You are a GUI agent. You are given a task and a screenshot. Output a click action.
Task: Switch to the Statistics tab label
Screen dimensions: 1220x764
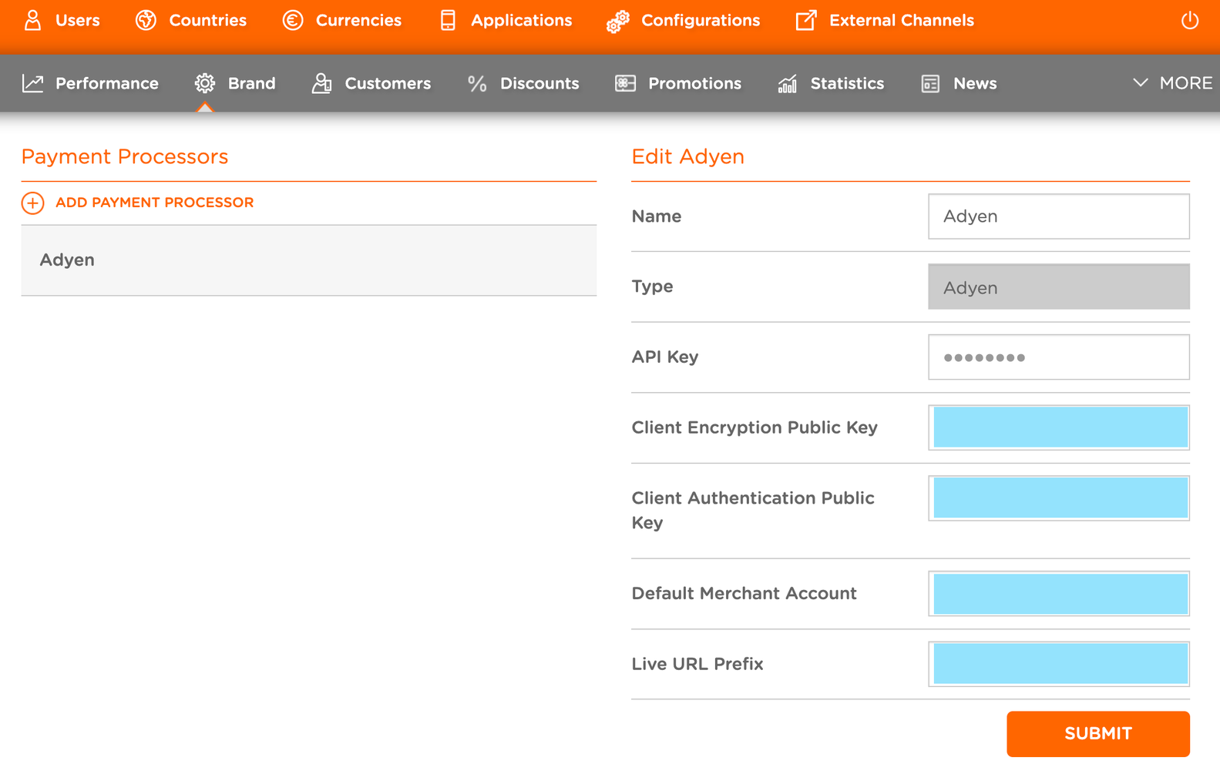(x=847, y=83)
